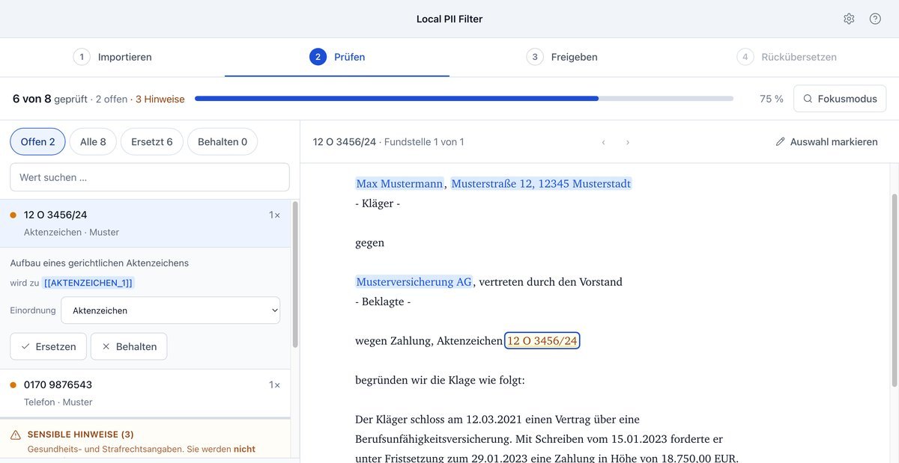Click the warning triangle icon by Sensible Hinweise
The image size is (899, 463).
16,435
